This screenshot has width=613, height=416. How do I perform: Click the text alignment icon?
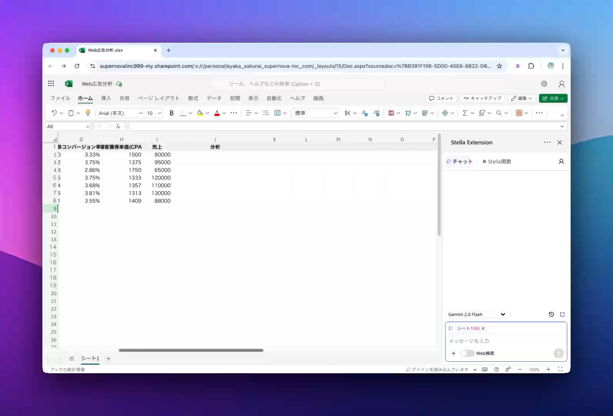tap(248, 113)
